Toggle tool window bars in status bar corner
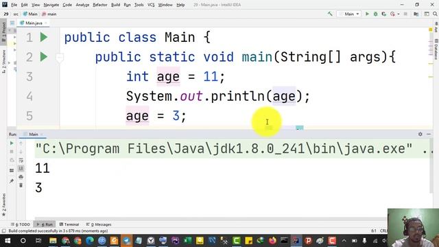The height and width of the screenshot is (247, 439). click(x=3, y=231)
